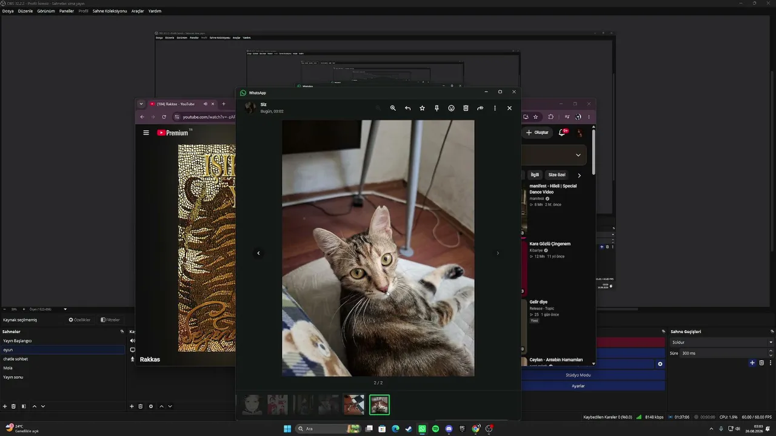Open the Yardım menu in OBS
The width and height of the screenshot is (776, 436).
(x=155, y=11)
